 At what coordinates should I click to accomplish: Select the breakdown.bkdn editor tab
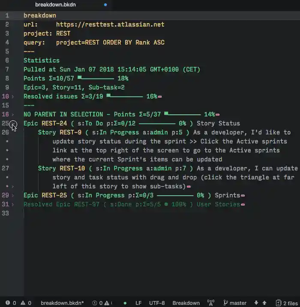[55, 5]
